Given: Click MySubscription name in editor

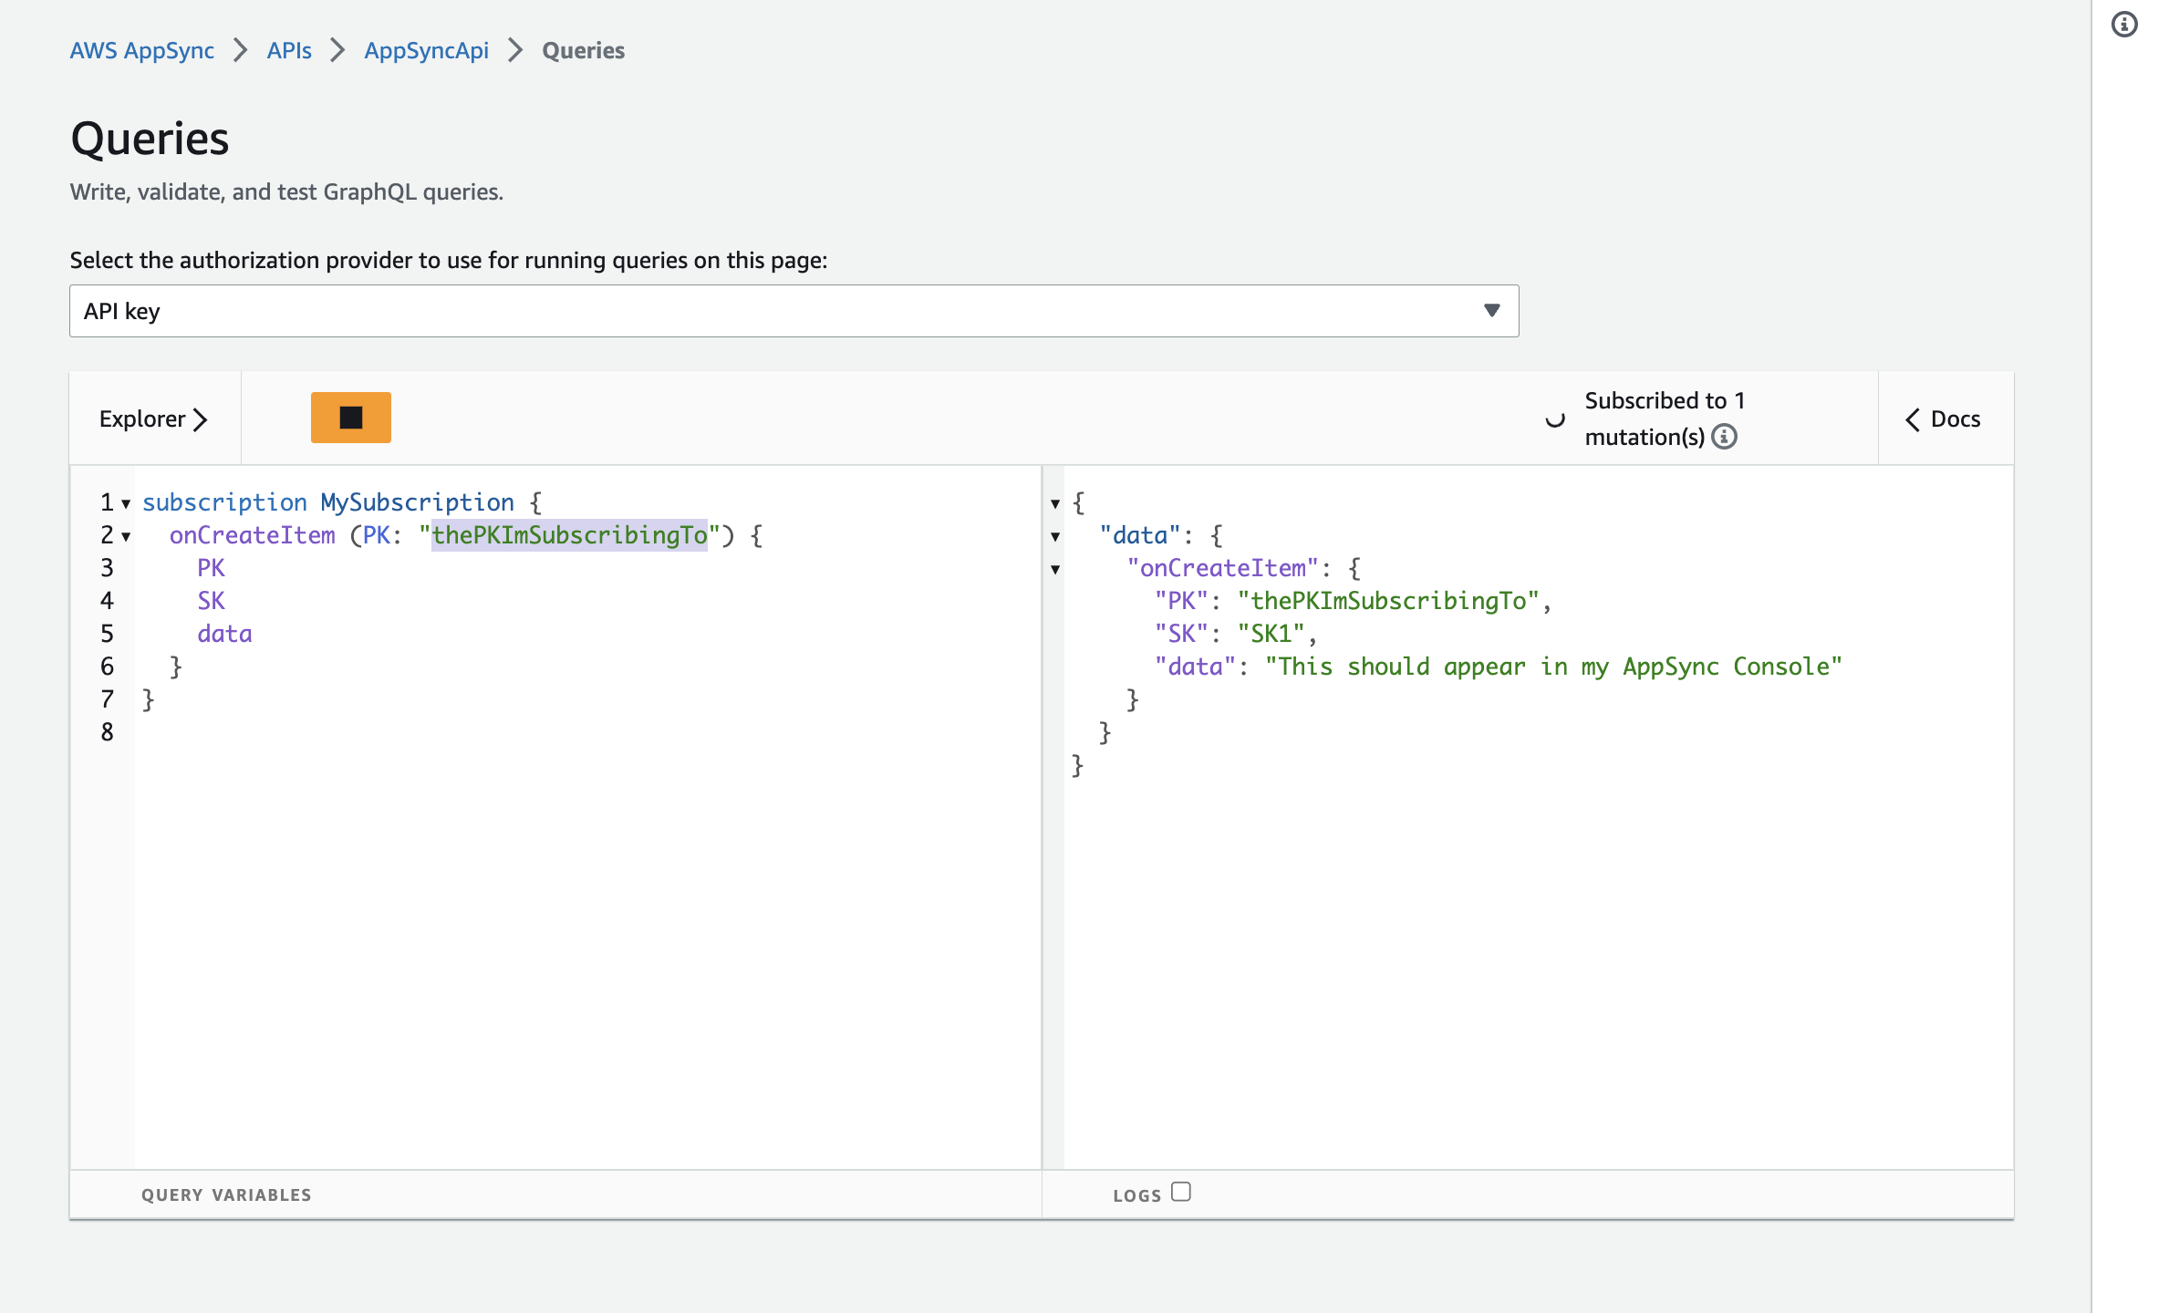Looking at the screenshot, I should (x=418, y=502).
